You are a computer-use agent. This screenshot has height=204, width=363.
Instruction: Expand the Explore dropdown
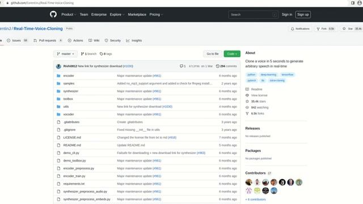click(x=117, y=14)
